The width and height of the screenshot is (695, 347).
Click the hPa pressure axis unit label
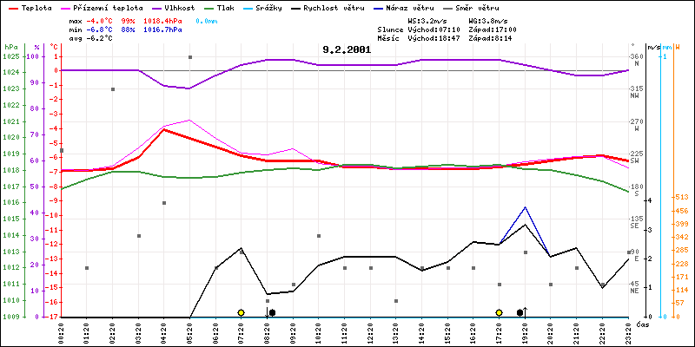tap(10, 46)
